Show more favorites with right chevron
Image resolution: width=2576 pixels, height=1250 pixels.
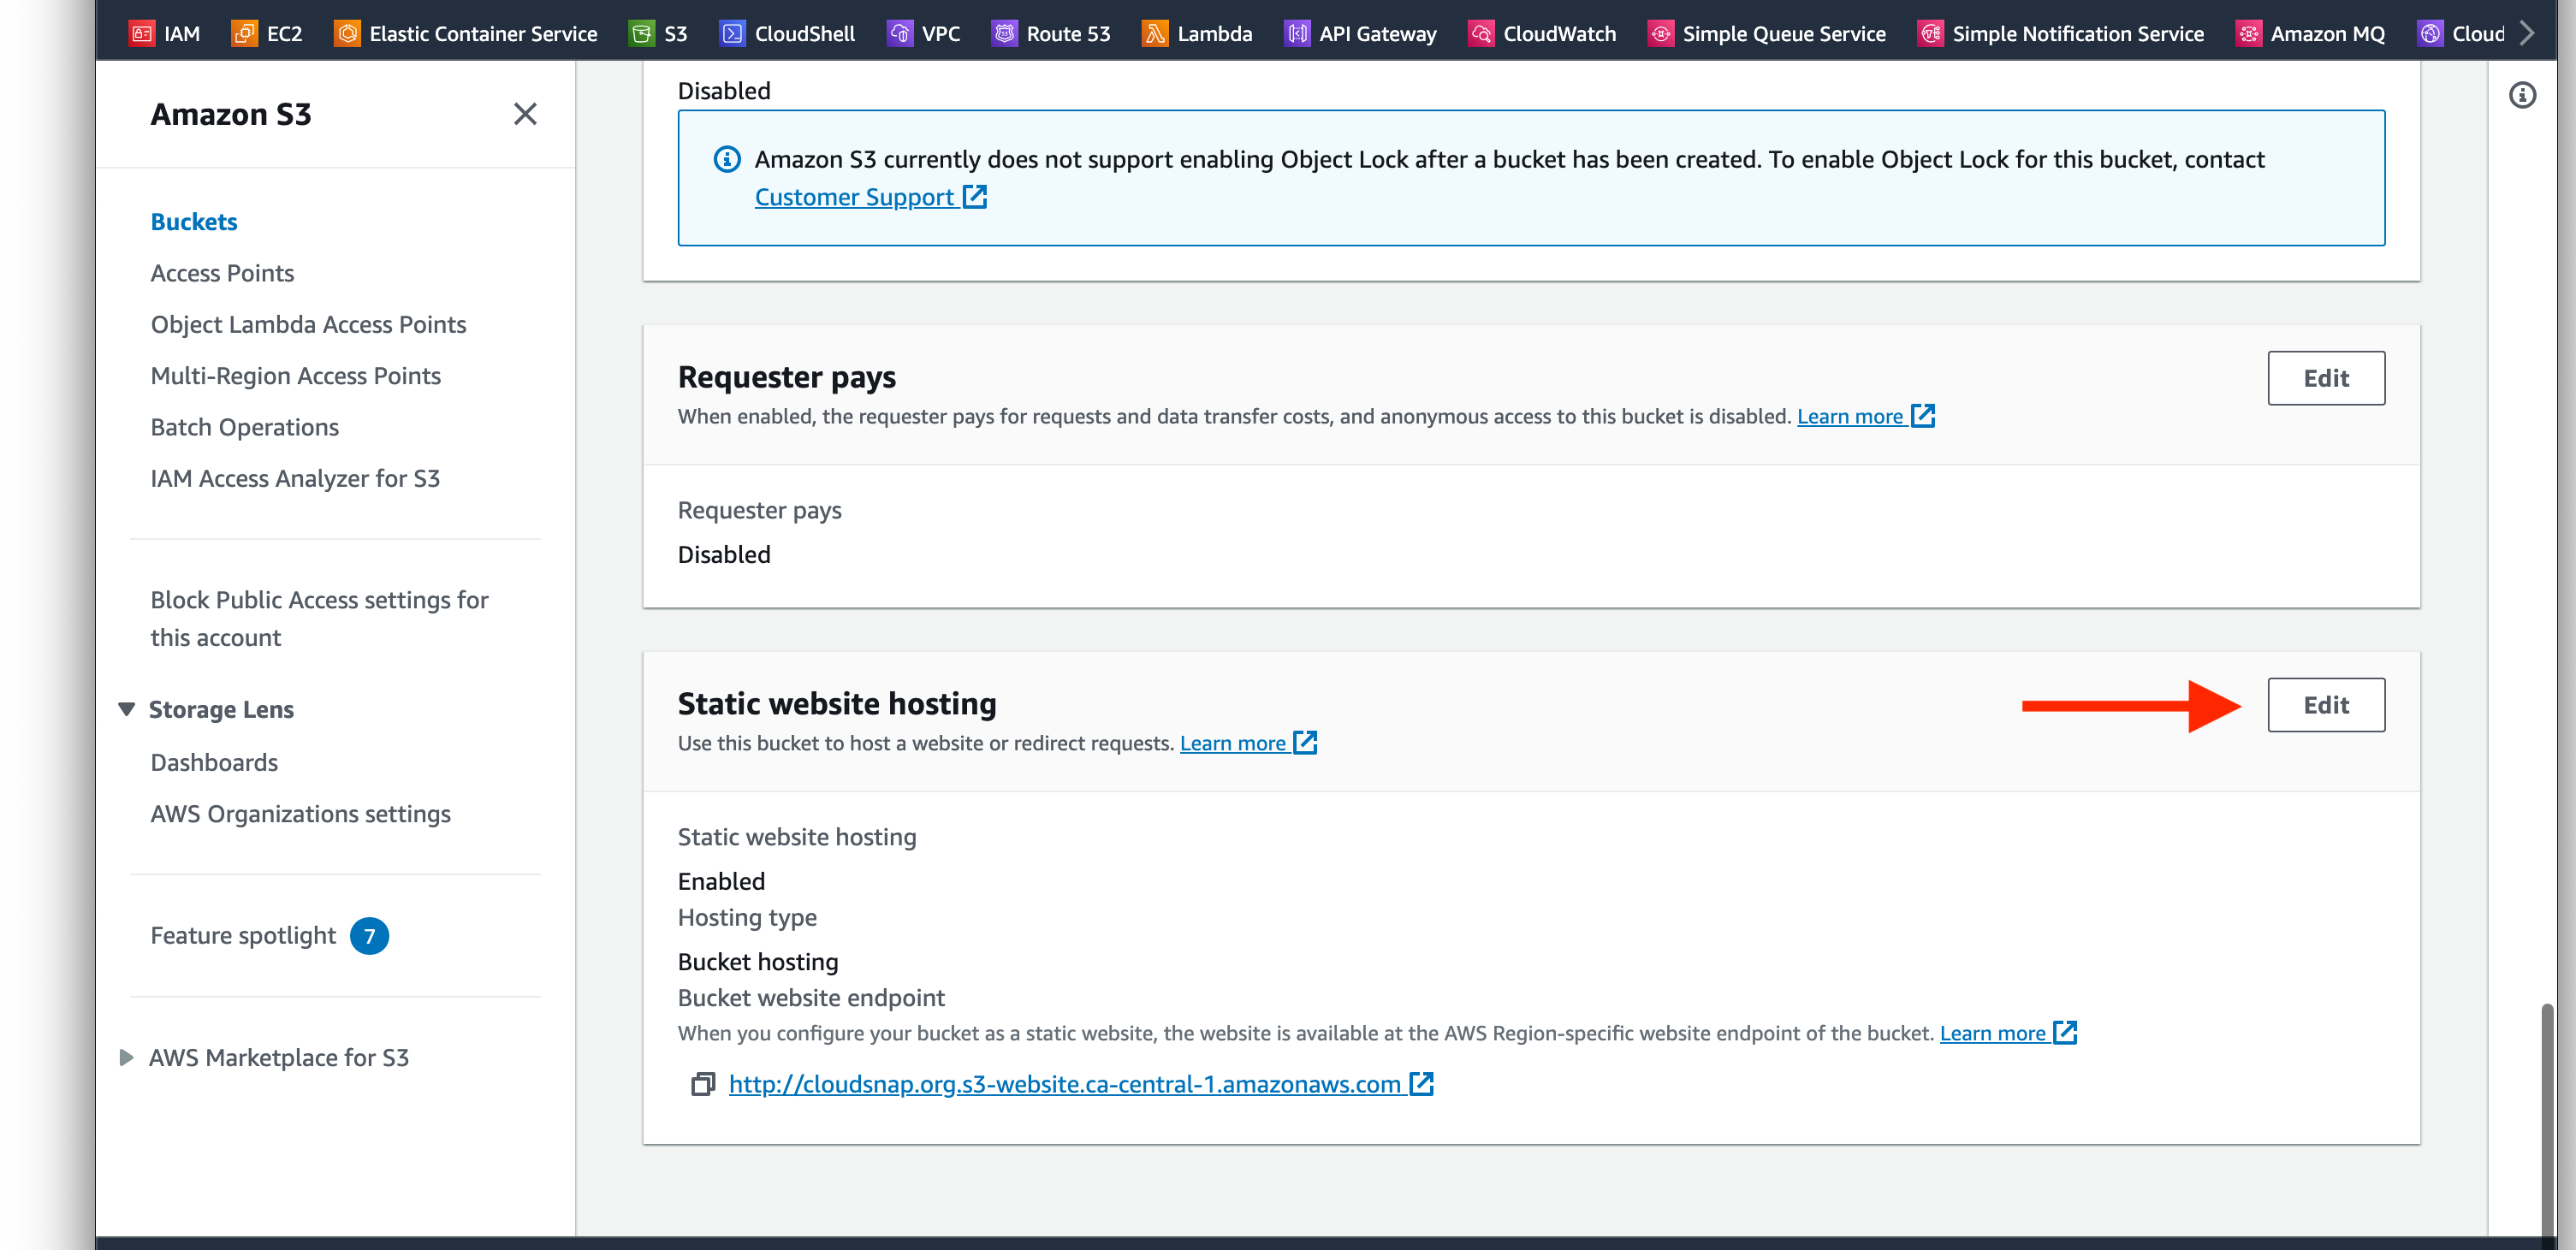pyautogui.click(x=2527, y=33)
